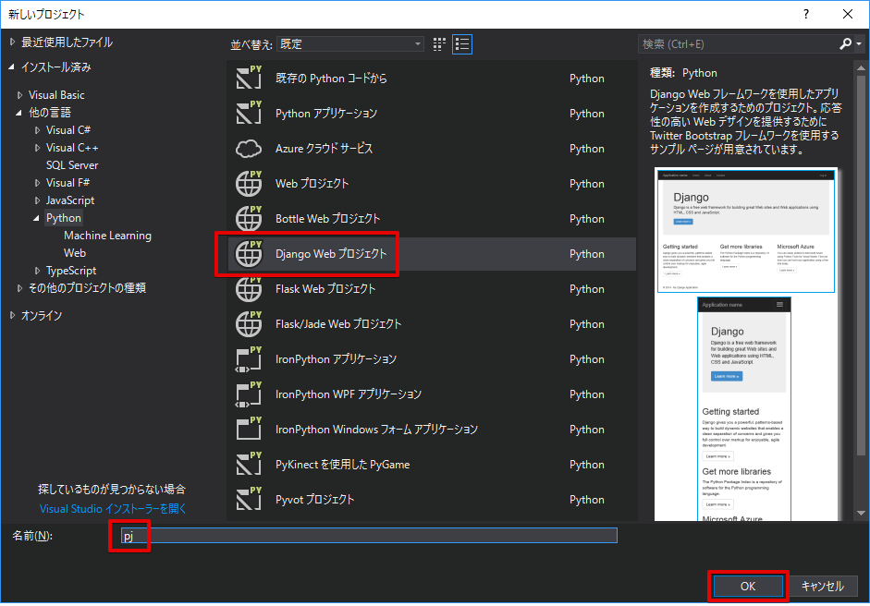Collapse the インストール済み node
The height and width of the screenshot is (606, 870).
coord(12,67)
